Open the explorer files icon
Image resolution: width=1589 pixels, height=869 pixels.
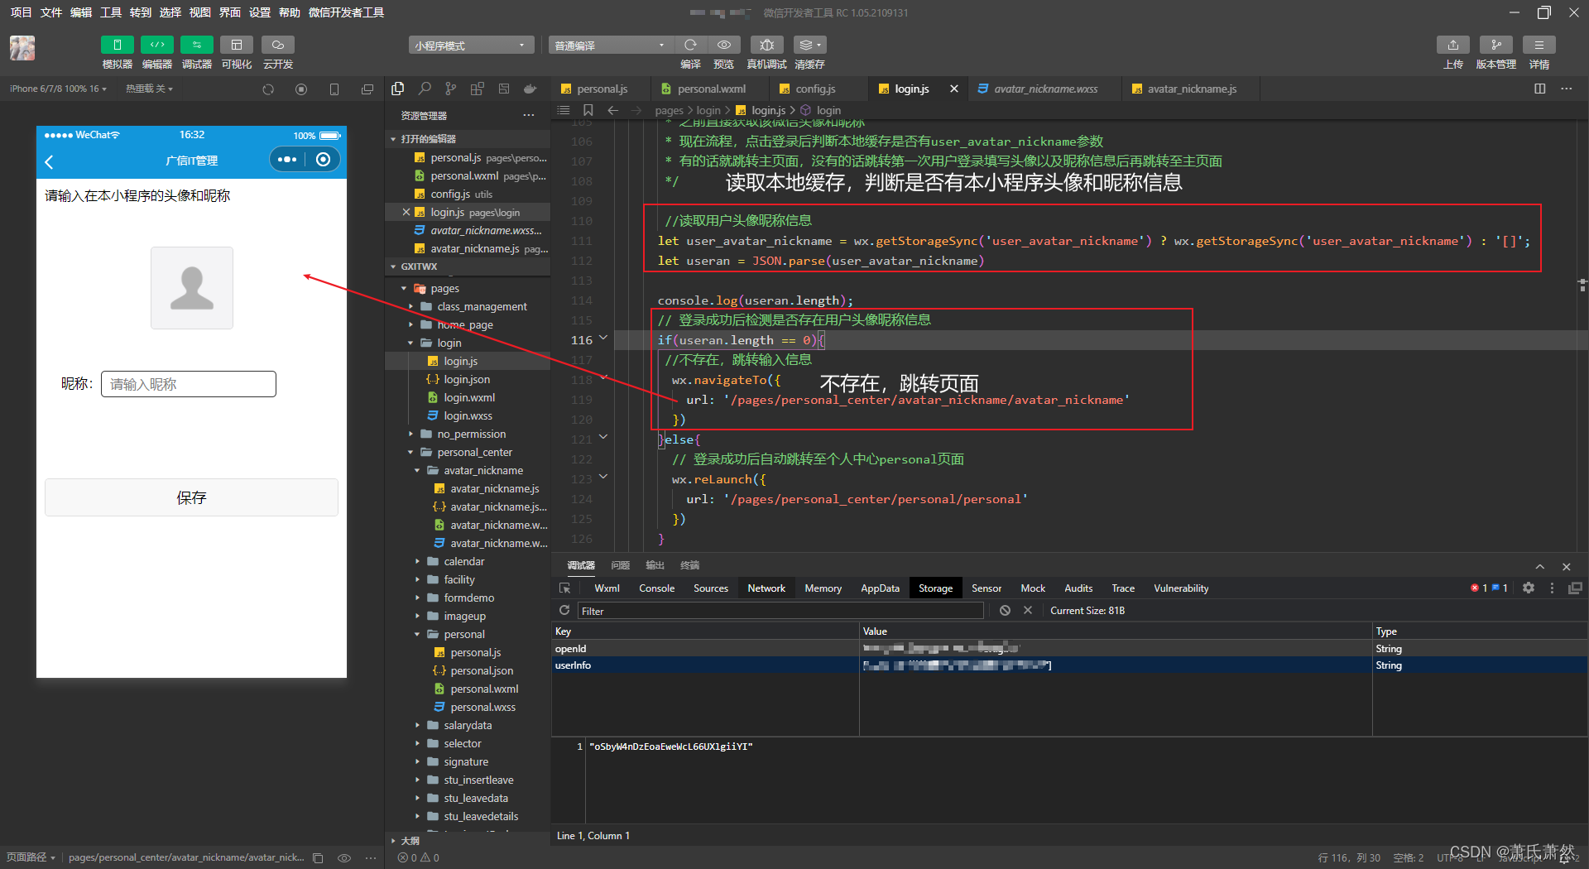398,89
